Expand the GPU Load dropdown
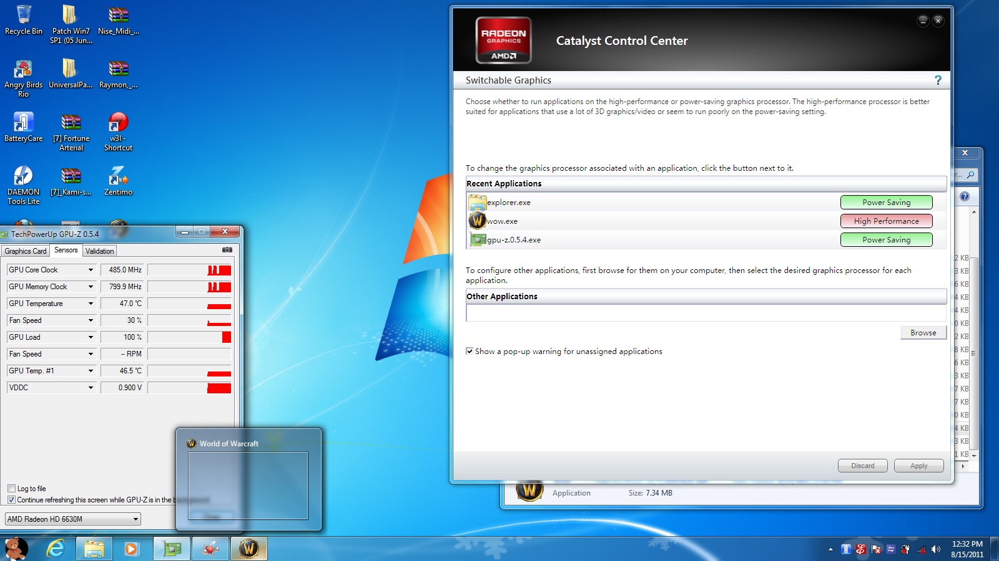999x561 pixels. point(91,337)
